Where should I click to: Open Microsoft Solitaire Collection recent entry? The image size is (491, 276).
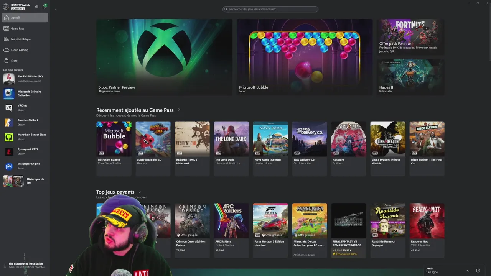[x=25, y=94]
